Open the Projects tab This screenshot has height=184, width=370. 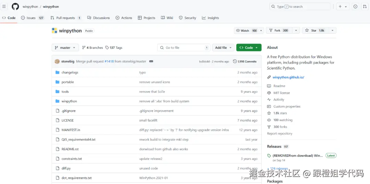pyautogui.click(x=147, y=18)
